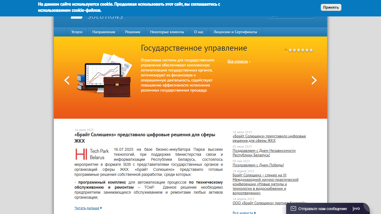This screenshot has width=381, height=214.
Task: Select the second slide indicator dot
Action: pyautogui.click(x=290, y=50)
